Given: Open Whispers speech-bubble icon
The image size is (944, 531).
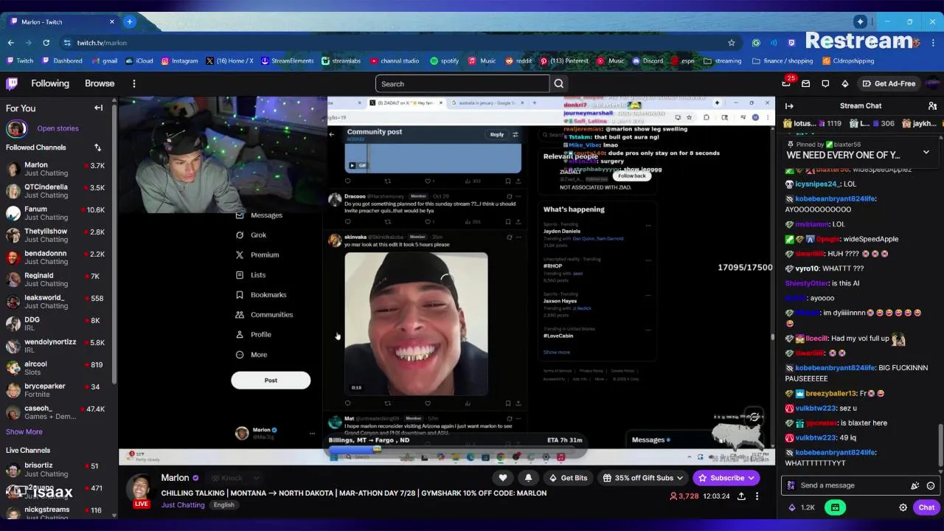Looking at the screenshot, I should [x=825, y=83].
